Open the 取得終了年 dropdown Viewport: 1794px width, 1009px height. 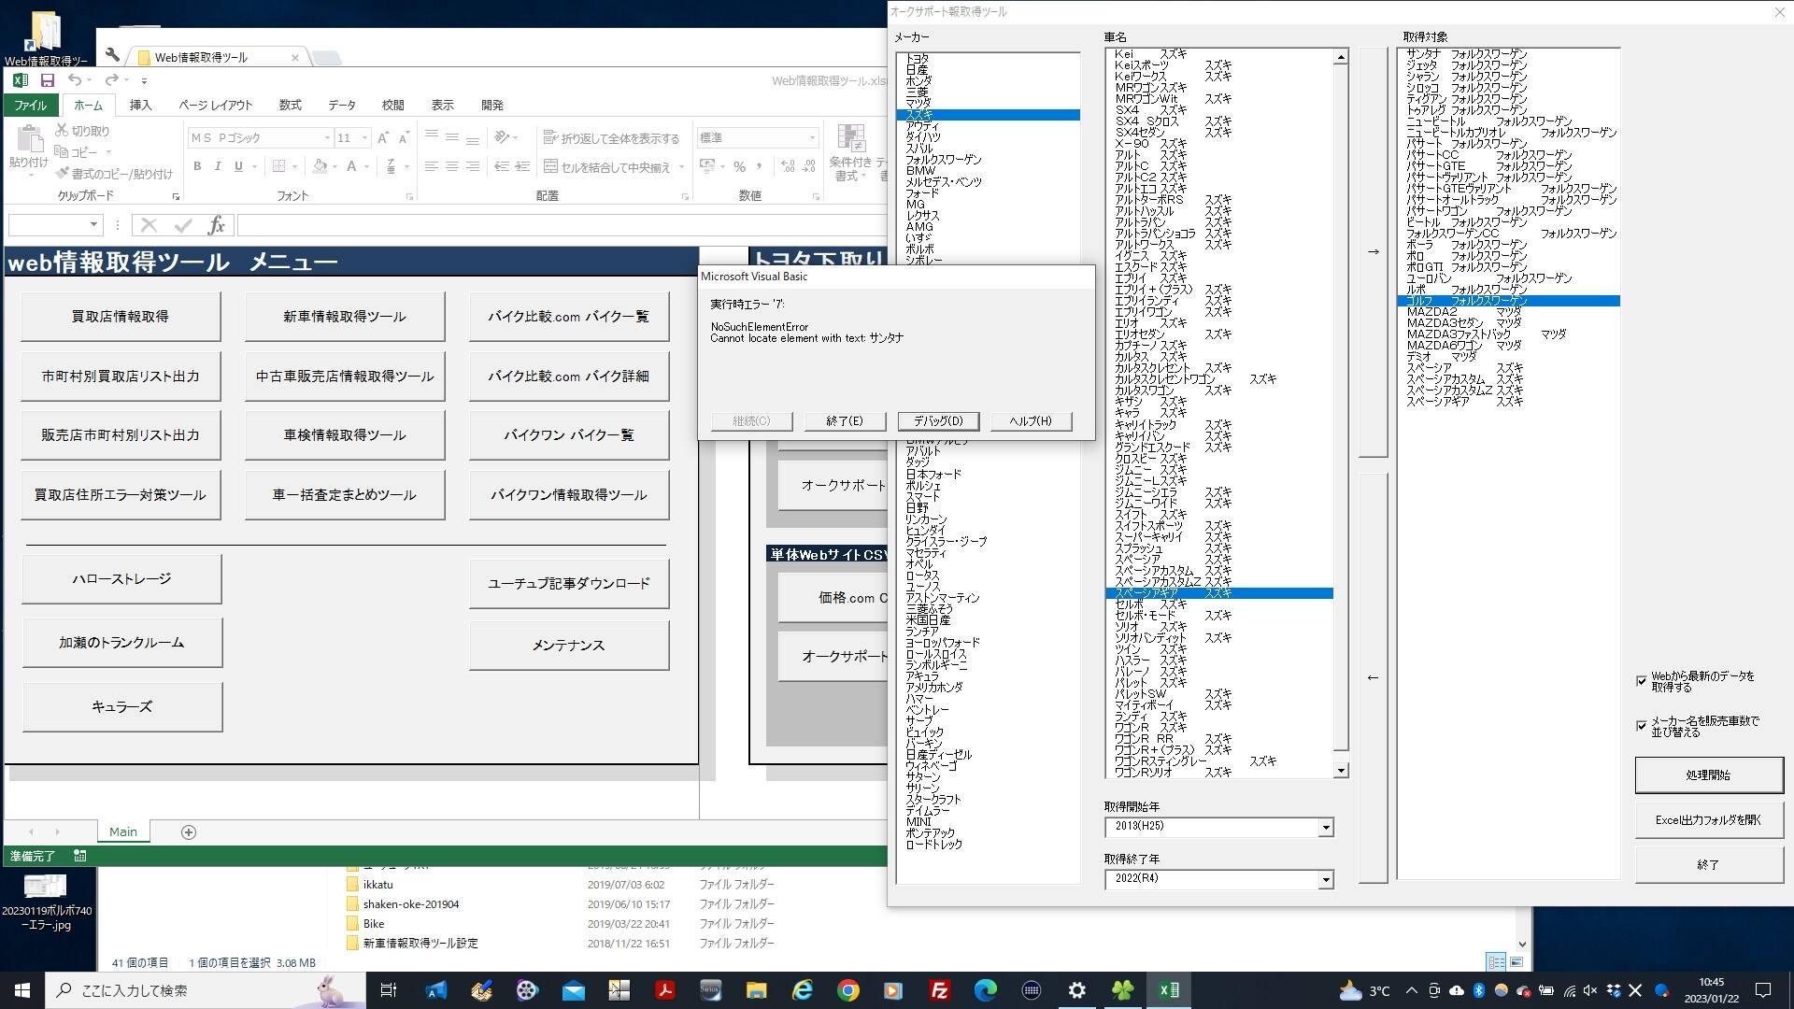pyautogui.click(x=1325, y=879)
